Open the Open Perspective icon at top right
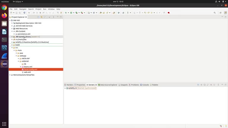 tap(221, 13)
